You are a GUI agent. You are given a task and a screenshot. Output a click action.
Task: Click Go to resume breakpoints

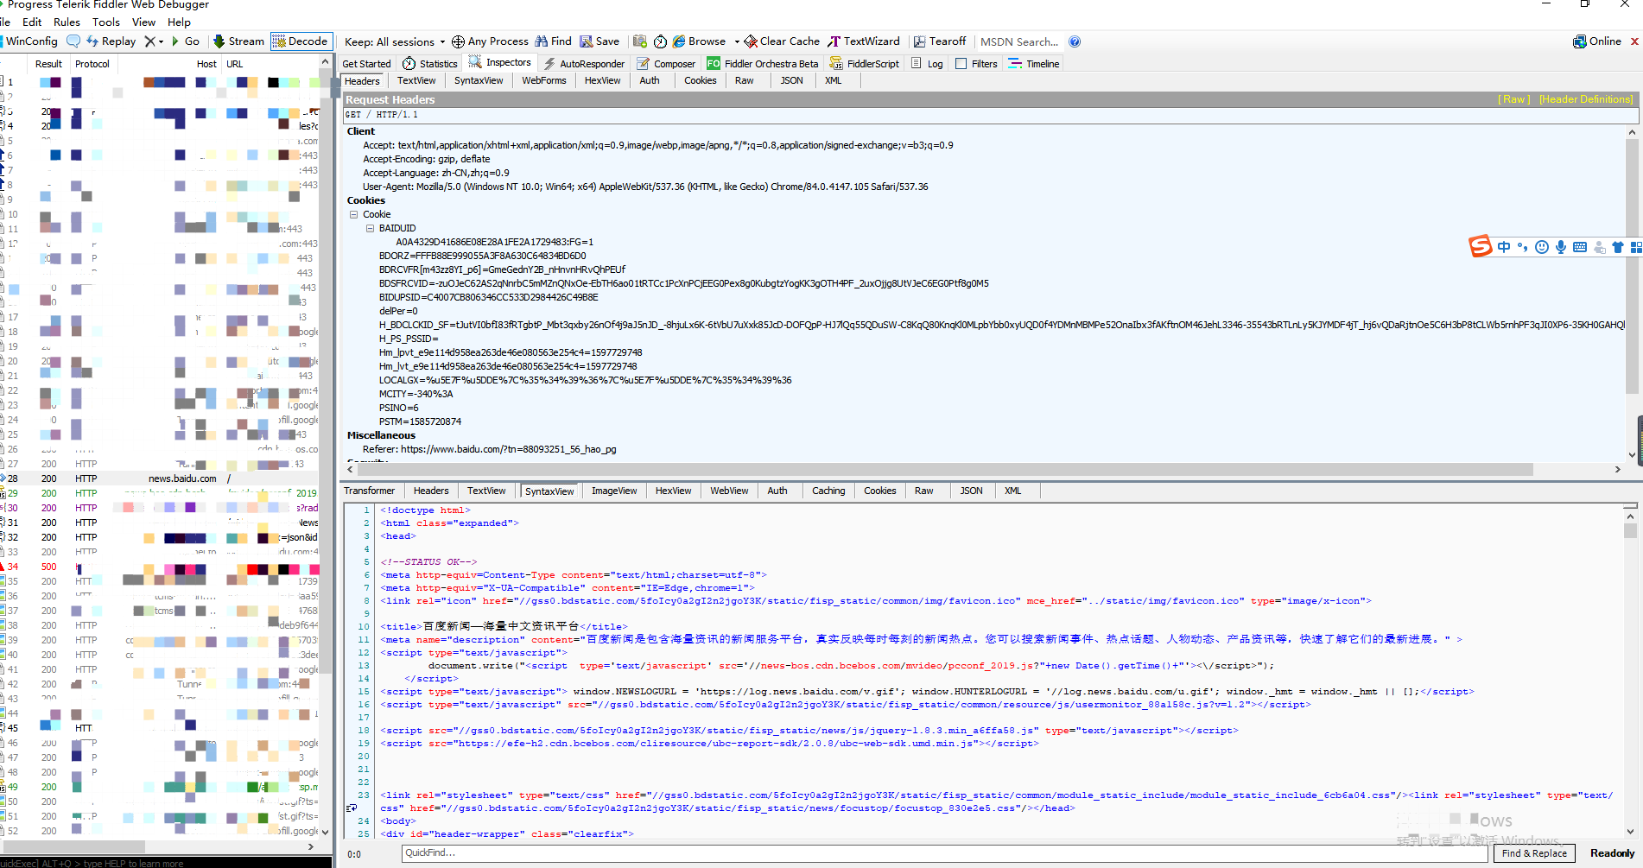(x=186, y=41)
